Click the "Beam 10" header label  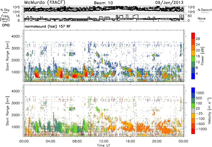point(103,3)
